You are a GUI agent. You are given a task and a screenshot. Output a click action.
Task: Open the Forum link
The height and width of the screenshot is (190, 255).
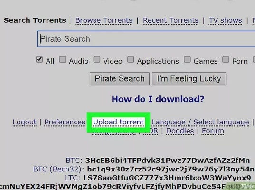coord(213,131)
